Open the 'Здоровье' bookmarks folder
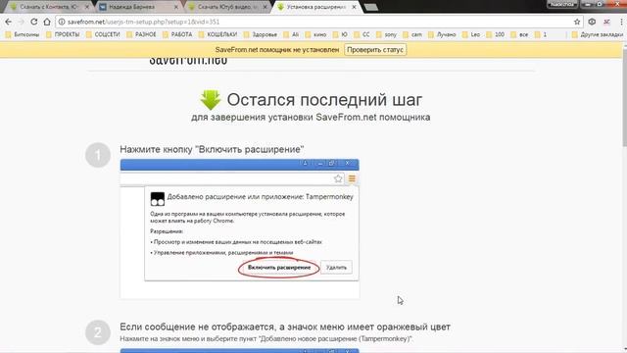Image resolution: width=627 pixels, height=353 pixels. 261,34
